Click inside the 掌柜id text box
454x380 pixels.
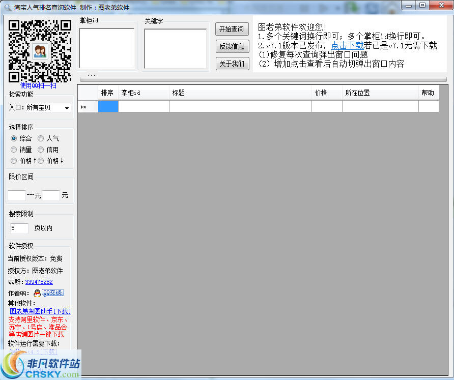coord(106,48)
